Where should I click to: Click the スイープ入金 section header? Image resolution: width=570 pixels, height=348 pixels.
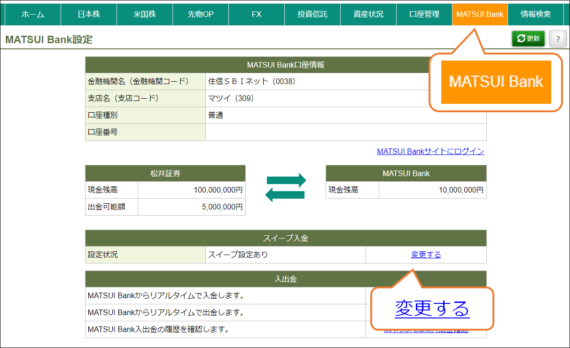coord(286,238)
